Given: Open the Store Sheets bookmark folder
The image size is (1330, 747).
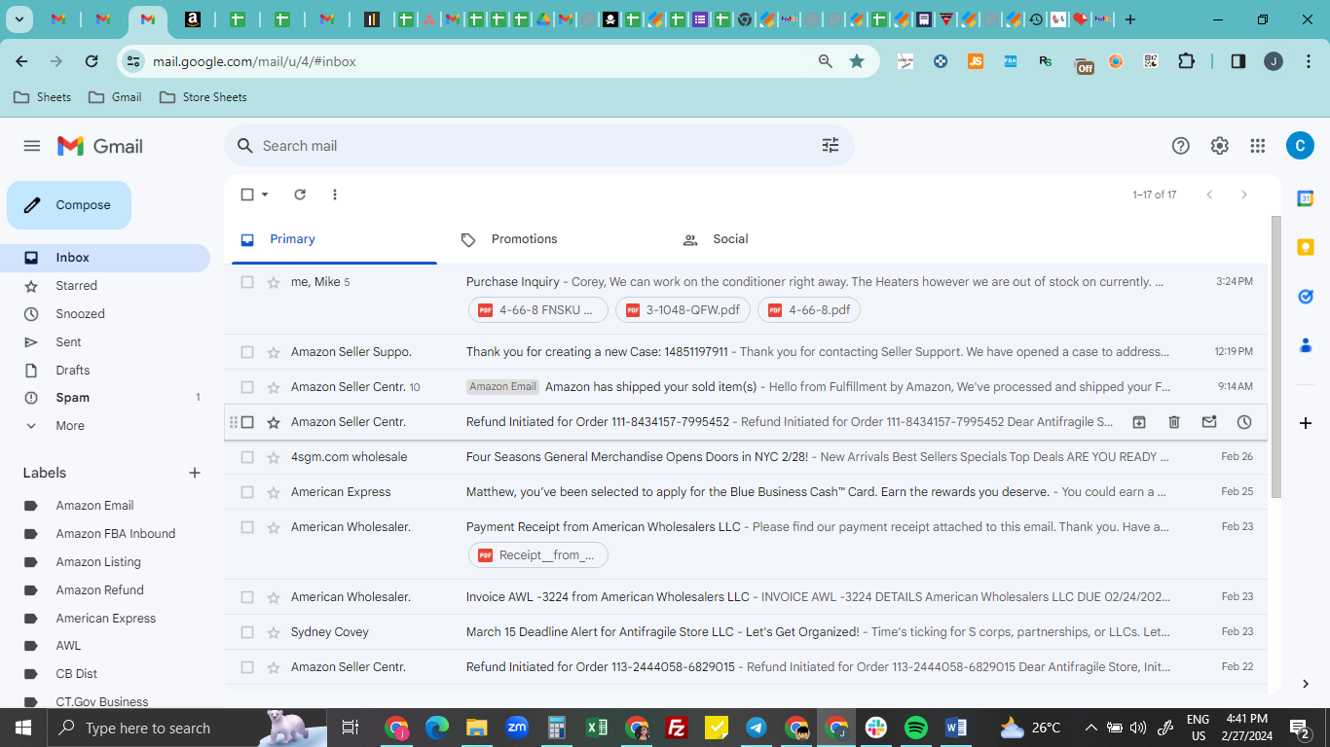Looking at the screenshot, I should point(203,97).
